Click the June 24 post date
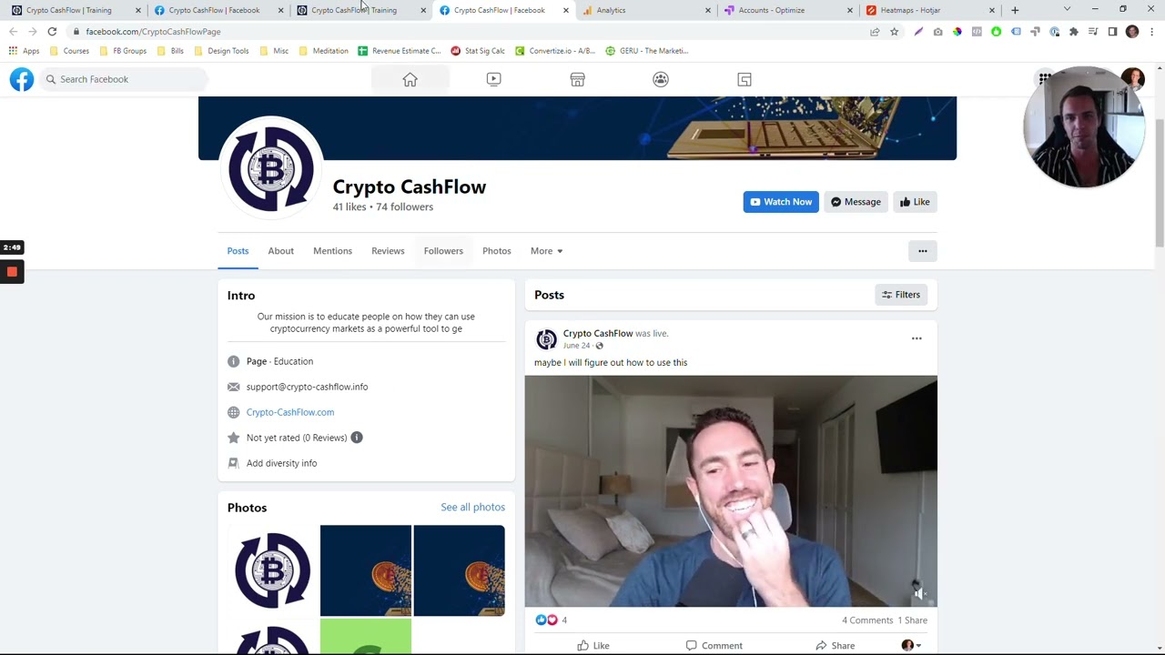 pos(576,346)
